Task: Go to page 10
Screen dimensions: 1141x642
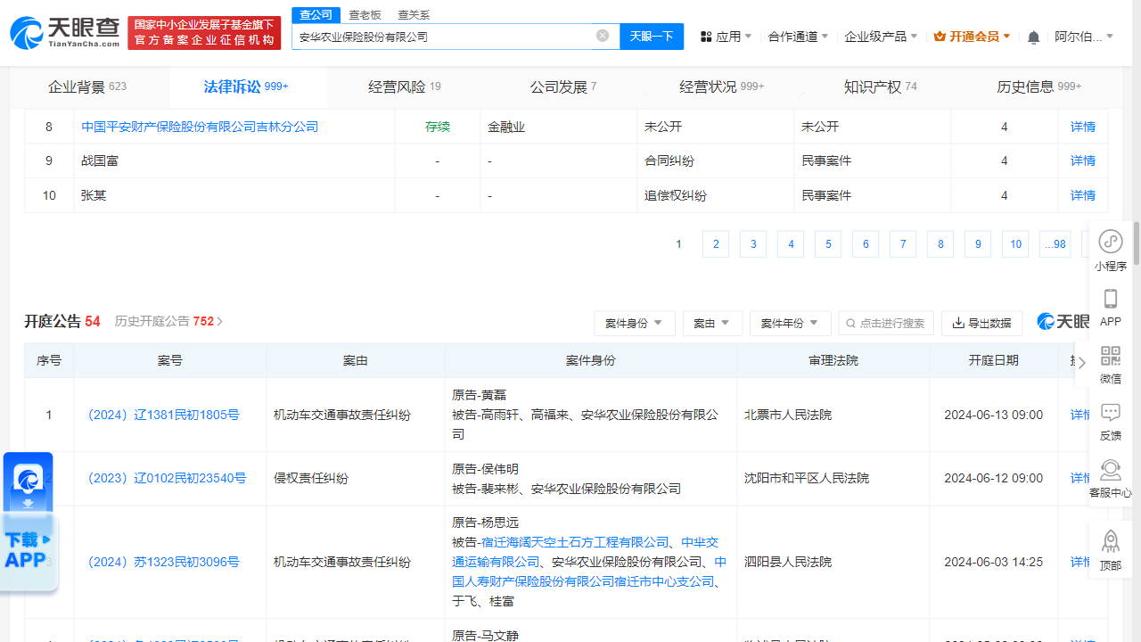Action: [1015, 244]
